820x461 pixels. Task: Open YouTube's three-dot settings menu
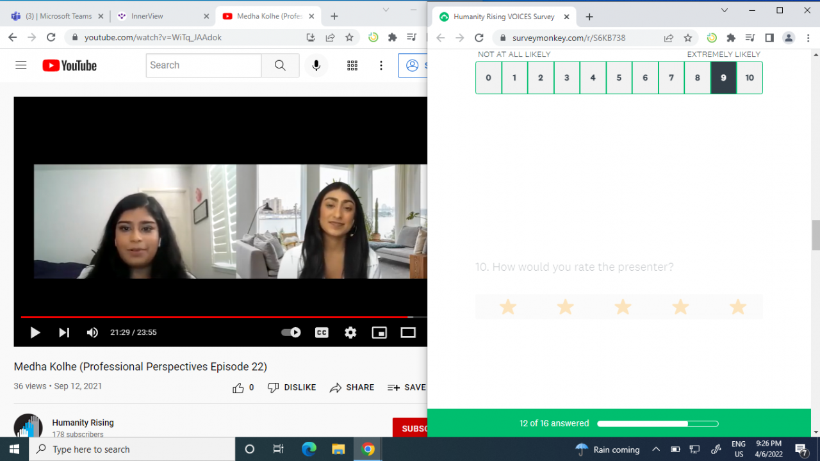381,65
